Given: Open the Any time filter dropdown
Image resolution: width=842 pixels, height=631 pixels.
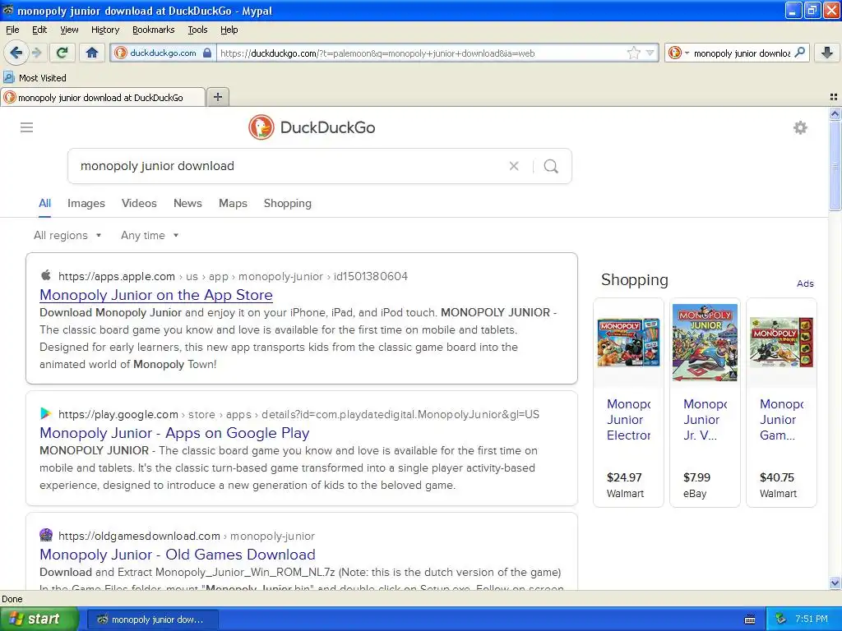Looking at the screenshot, I should pyautogui.click(x=150, y=236).
